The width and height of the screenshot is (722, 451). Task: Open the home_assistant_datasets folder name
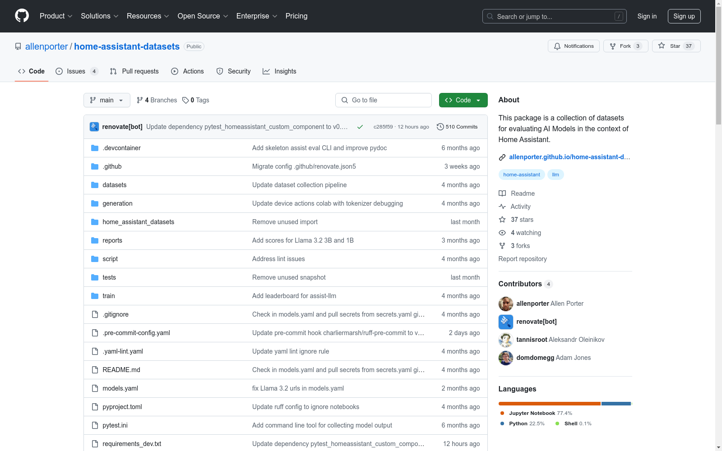coord(138,222)
